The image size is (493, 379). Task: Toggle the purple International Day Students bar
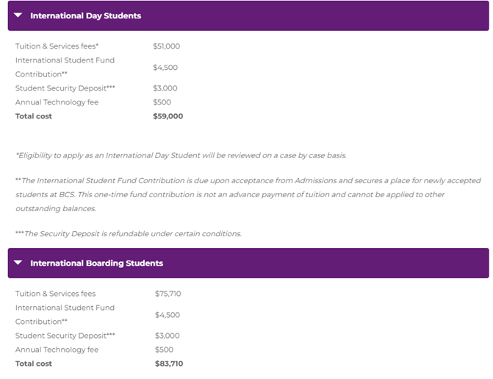(248, 15)
